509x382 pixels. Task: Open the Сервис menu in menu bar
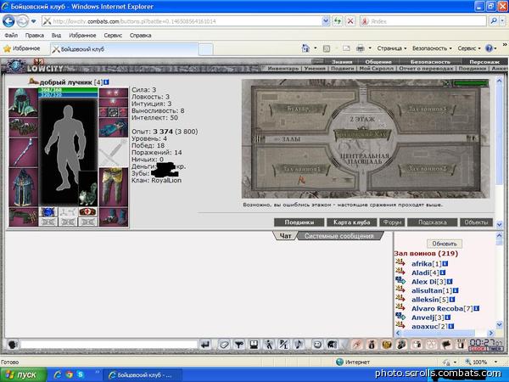click(x=113, y=35)
